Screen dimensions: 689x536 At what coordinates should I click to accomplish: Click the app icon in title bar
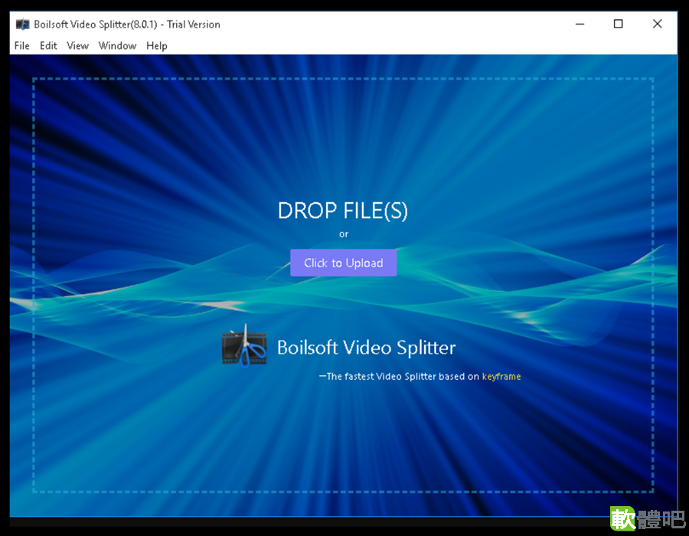pyautogui.click(x=22, y=25)
